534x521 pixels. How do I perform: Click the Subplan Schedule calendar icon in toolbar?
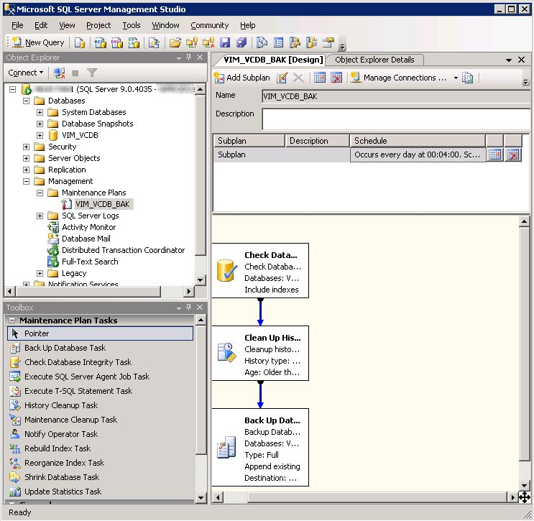(x=319, y=78)
